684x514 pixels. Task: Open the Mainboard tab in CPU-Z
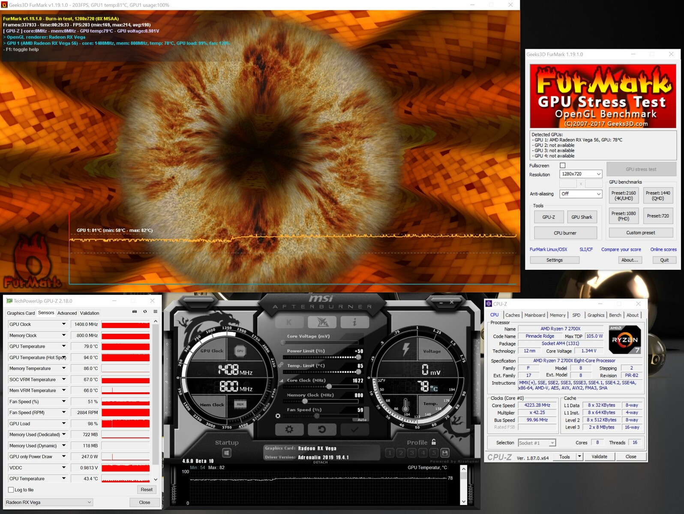[534, 315]
